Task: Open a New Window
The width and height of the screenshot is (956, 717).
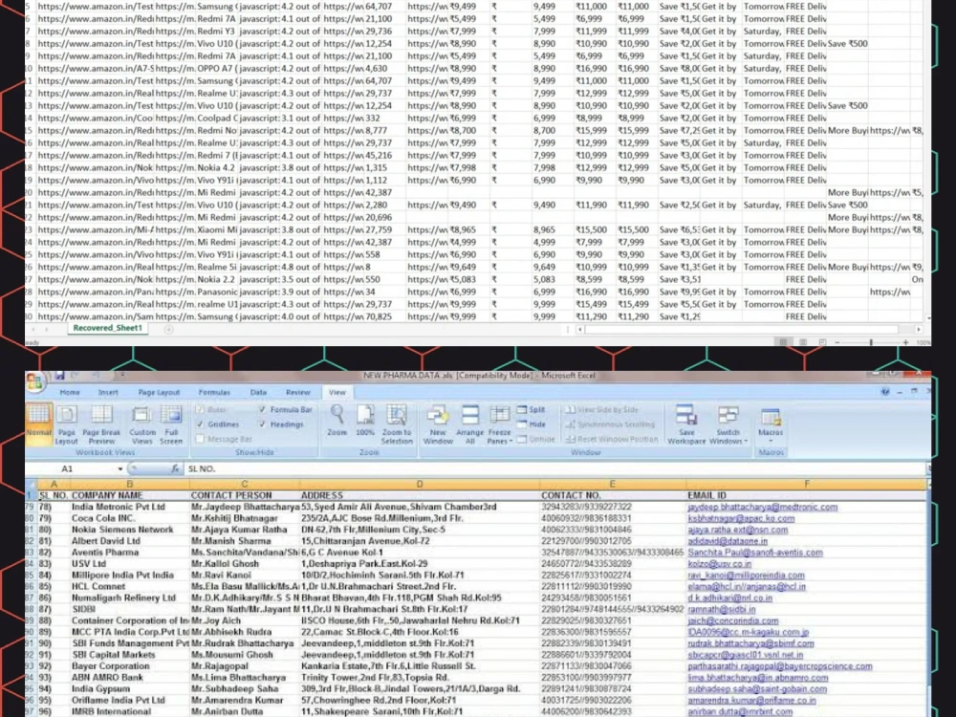Action: pos(438,424)
